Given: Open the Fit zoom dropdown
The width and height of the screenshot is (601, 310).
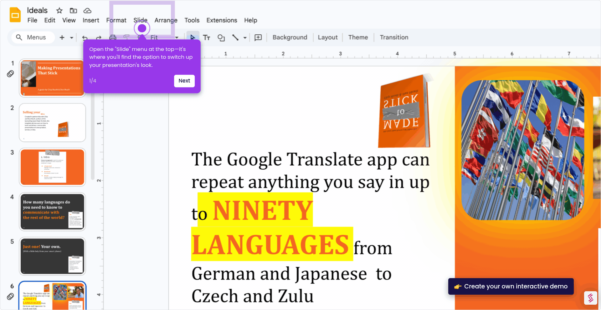Looking at the screenshot, I should pos(164,37).
